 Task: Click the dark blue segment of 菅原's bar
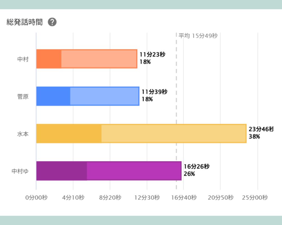click(x=53, y=96)
